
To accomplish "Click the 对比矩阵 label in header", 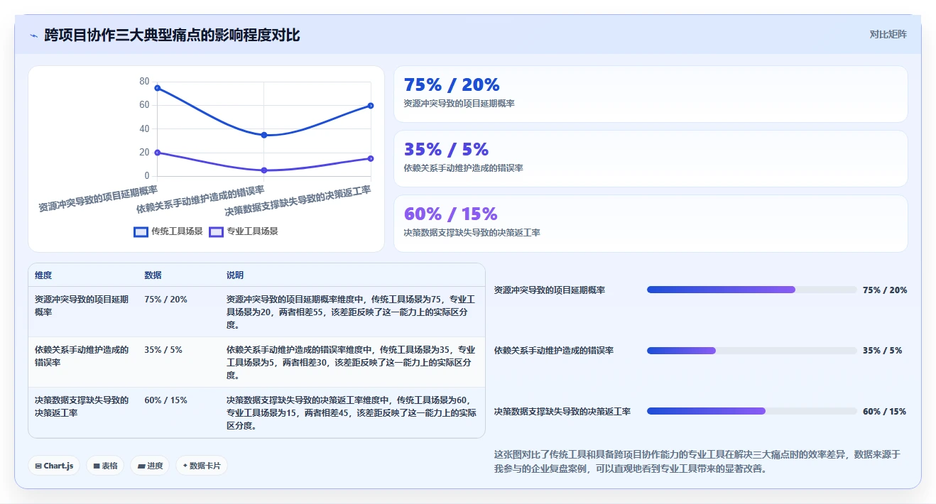I will pyautogui.click(x=888, y=34).
